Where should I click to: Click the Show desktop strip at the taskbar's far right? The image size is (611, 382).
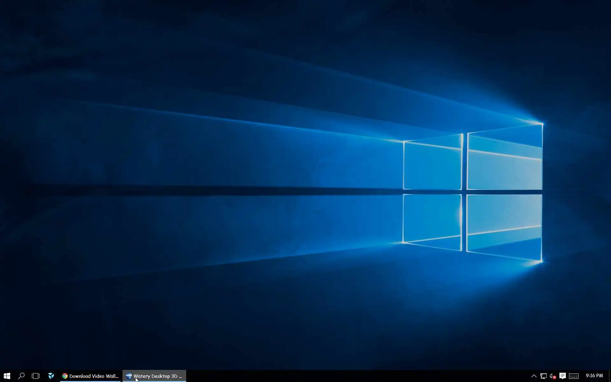click(x=609, y=376)
